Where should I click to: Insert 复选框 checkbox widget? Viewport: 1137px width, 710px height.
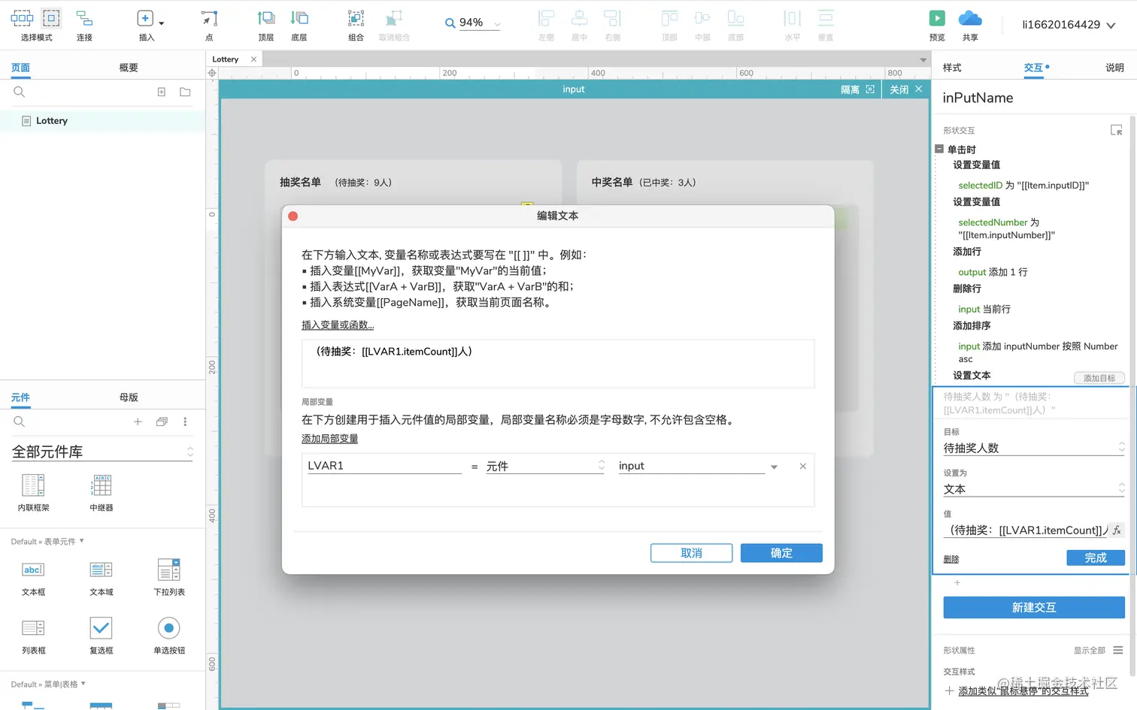[x=102, y=636]
